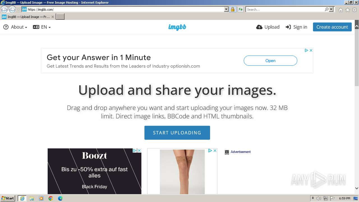Go back with the IE back arrow

pos(4,9)
